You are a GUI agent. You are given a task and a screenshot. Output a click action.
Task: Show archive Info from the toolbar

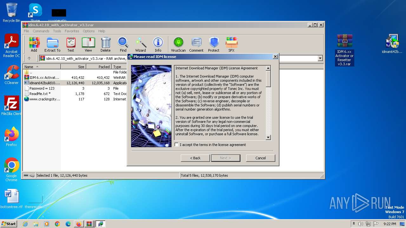(x=158, y=44)
